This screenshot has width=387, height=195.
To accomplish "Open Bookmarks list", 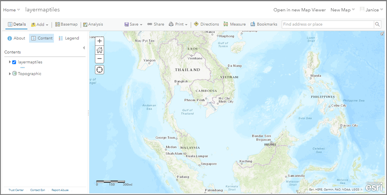I will (264, 25).
